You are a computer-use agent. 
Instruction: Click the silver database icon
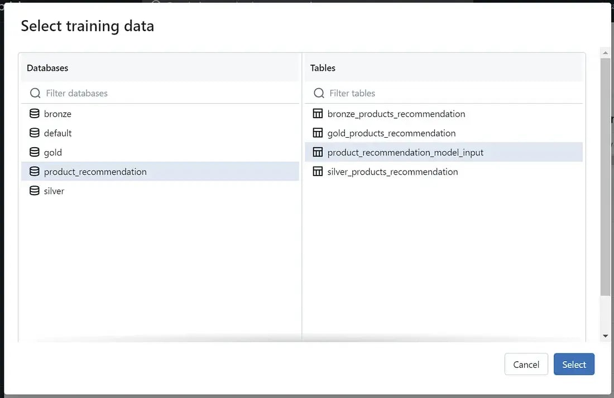35,191
